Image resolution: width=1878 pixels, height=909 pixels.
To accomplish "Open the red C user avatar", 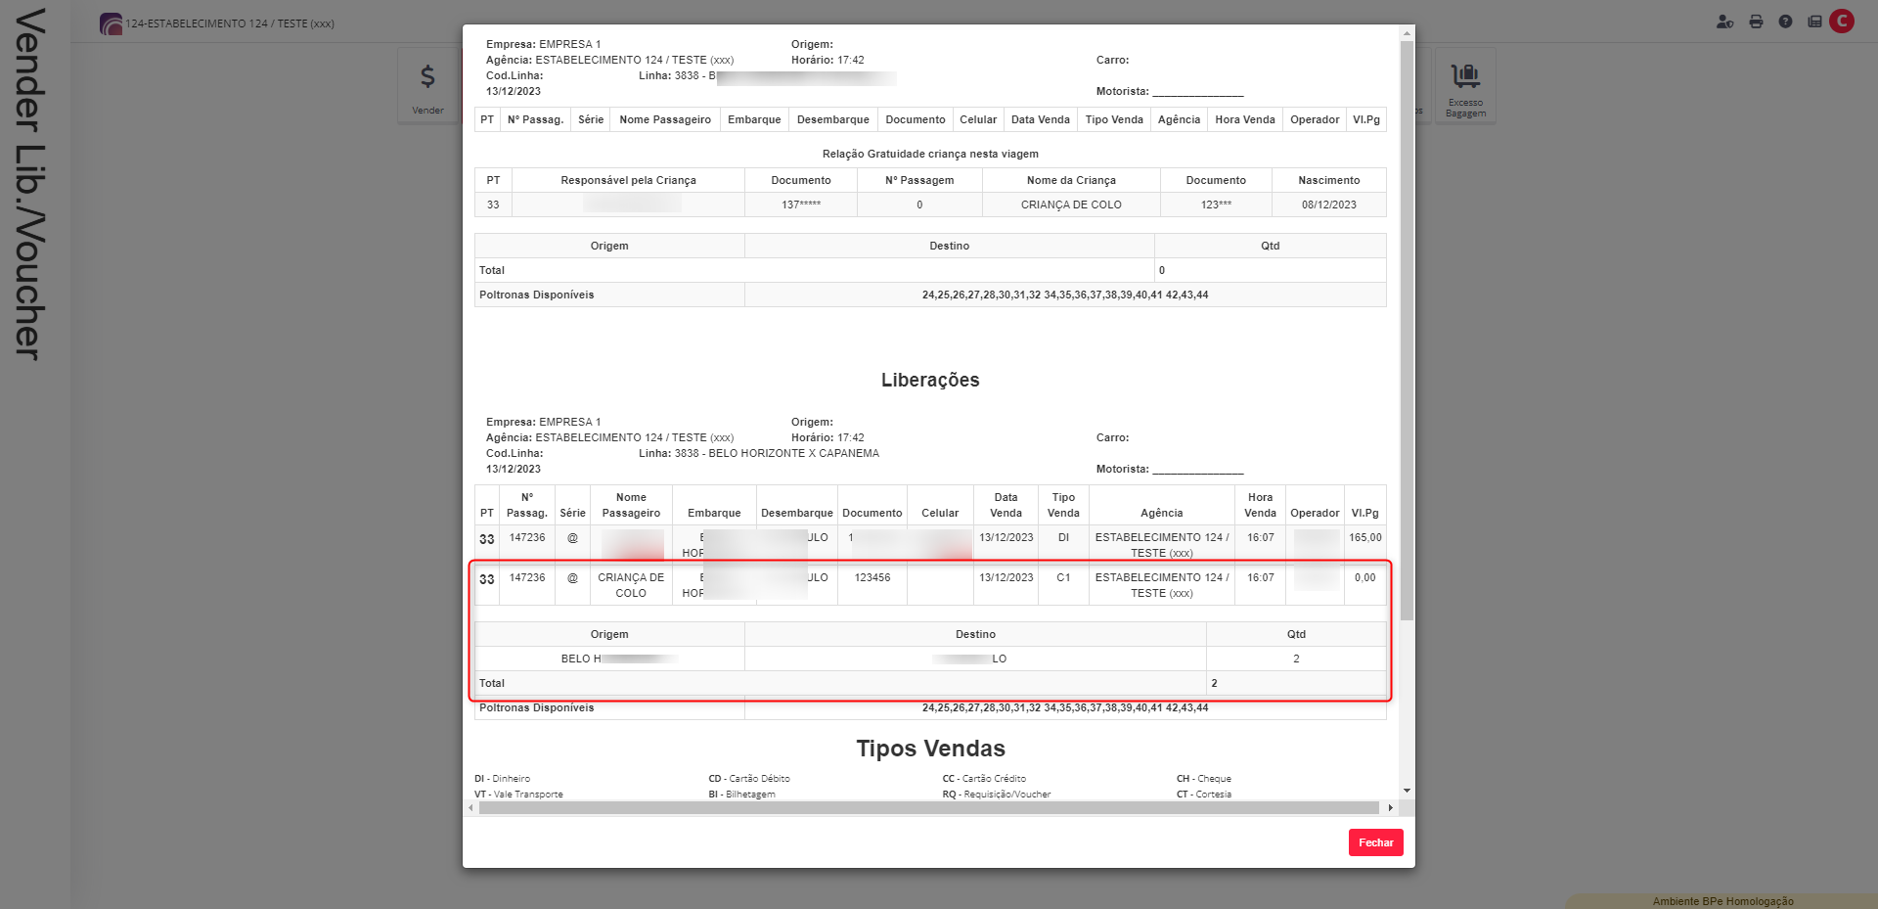I will point(1842,21).
